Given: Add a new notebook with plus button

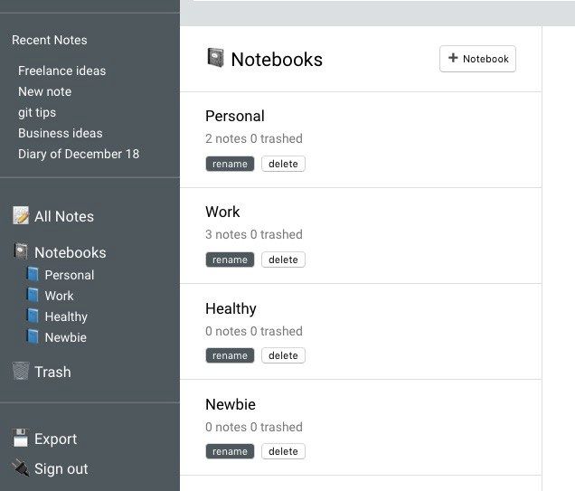Looking at the screenshot, I should (x=477, y=59).
